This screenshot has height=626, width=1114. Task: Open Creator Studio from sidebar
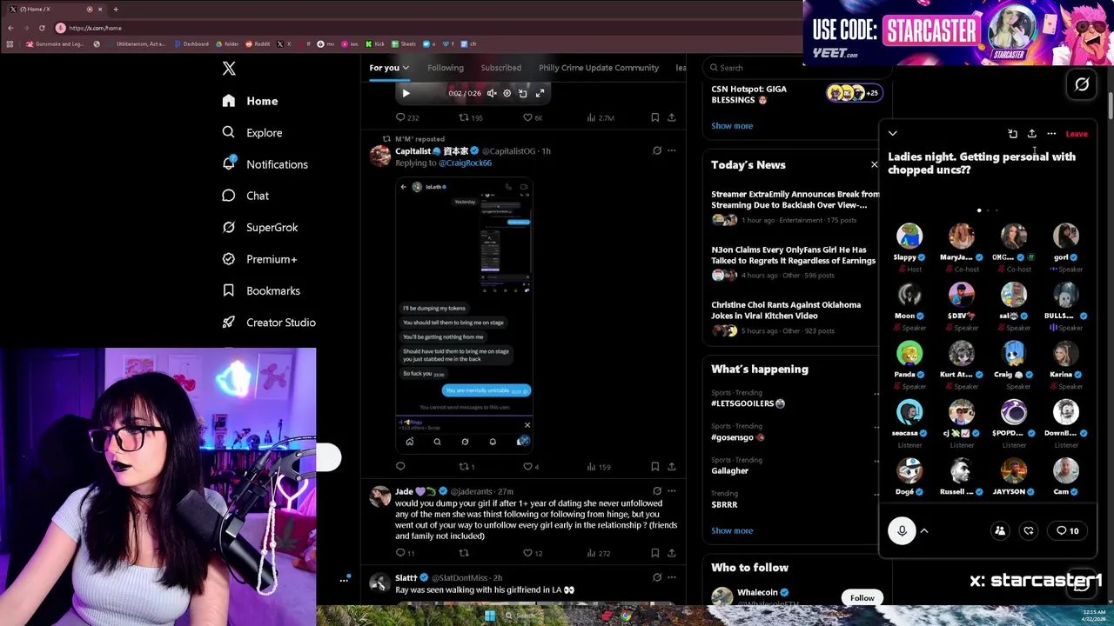tap(268, 323)
